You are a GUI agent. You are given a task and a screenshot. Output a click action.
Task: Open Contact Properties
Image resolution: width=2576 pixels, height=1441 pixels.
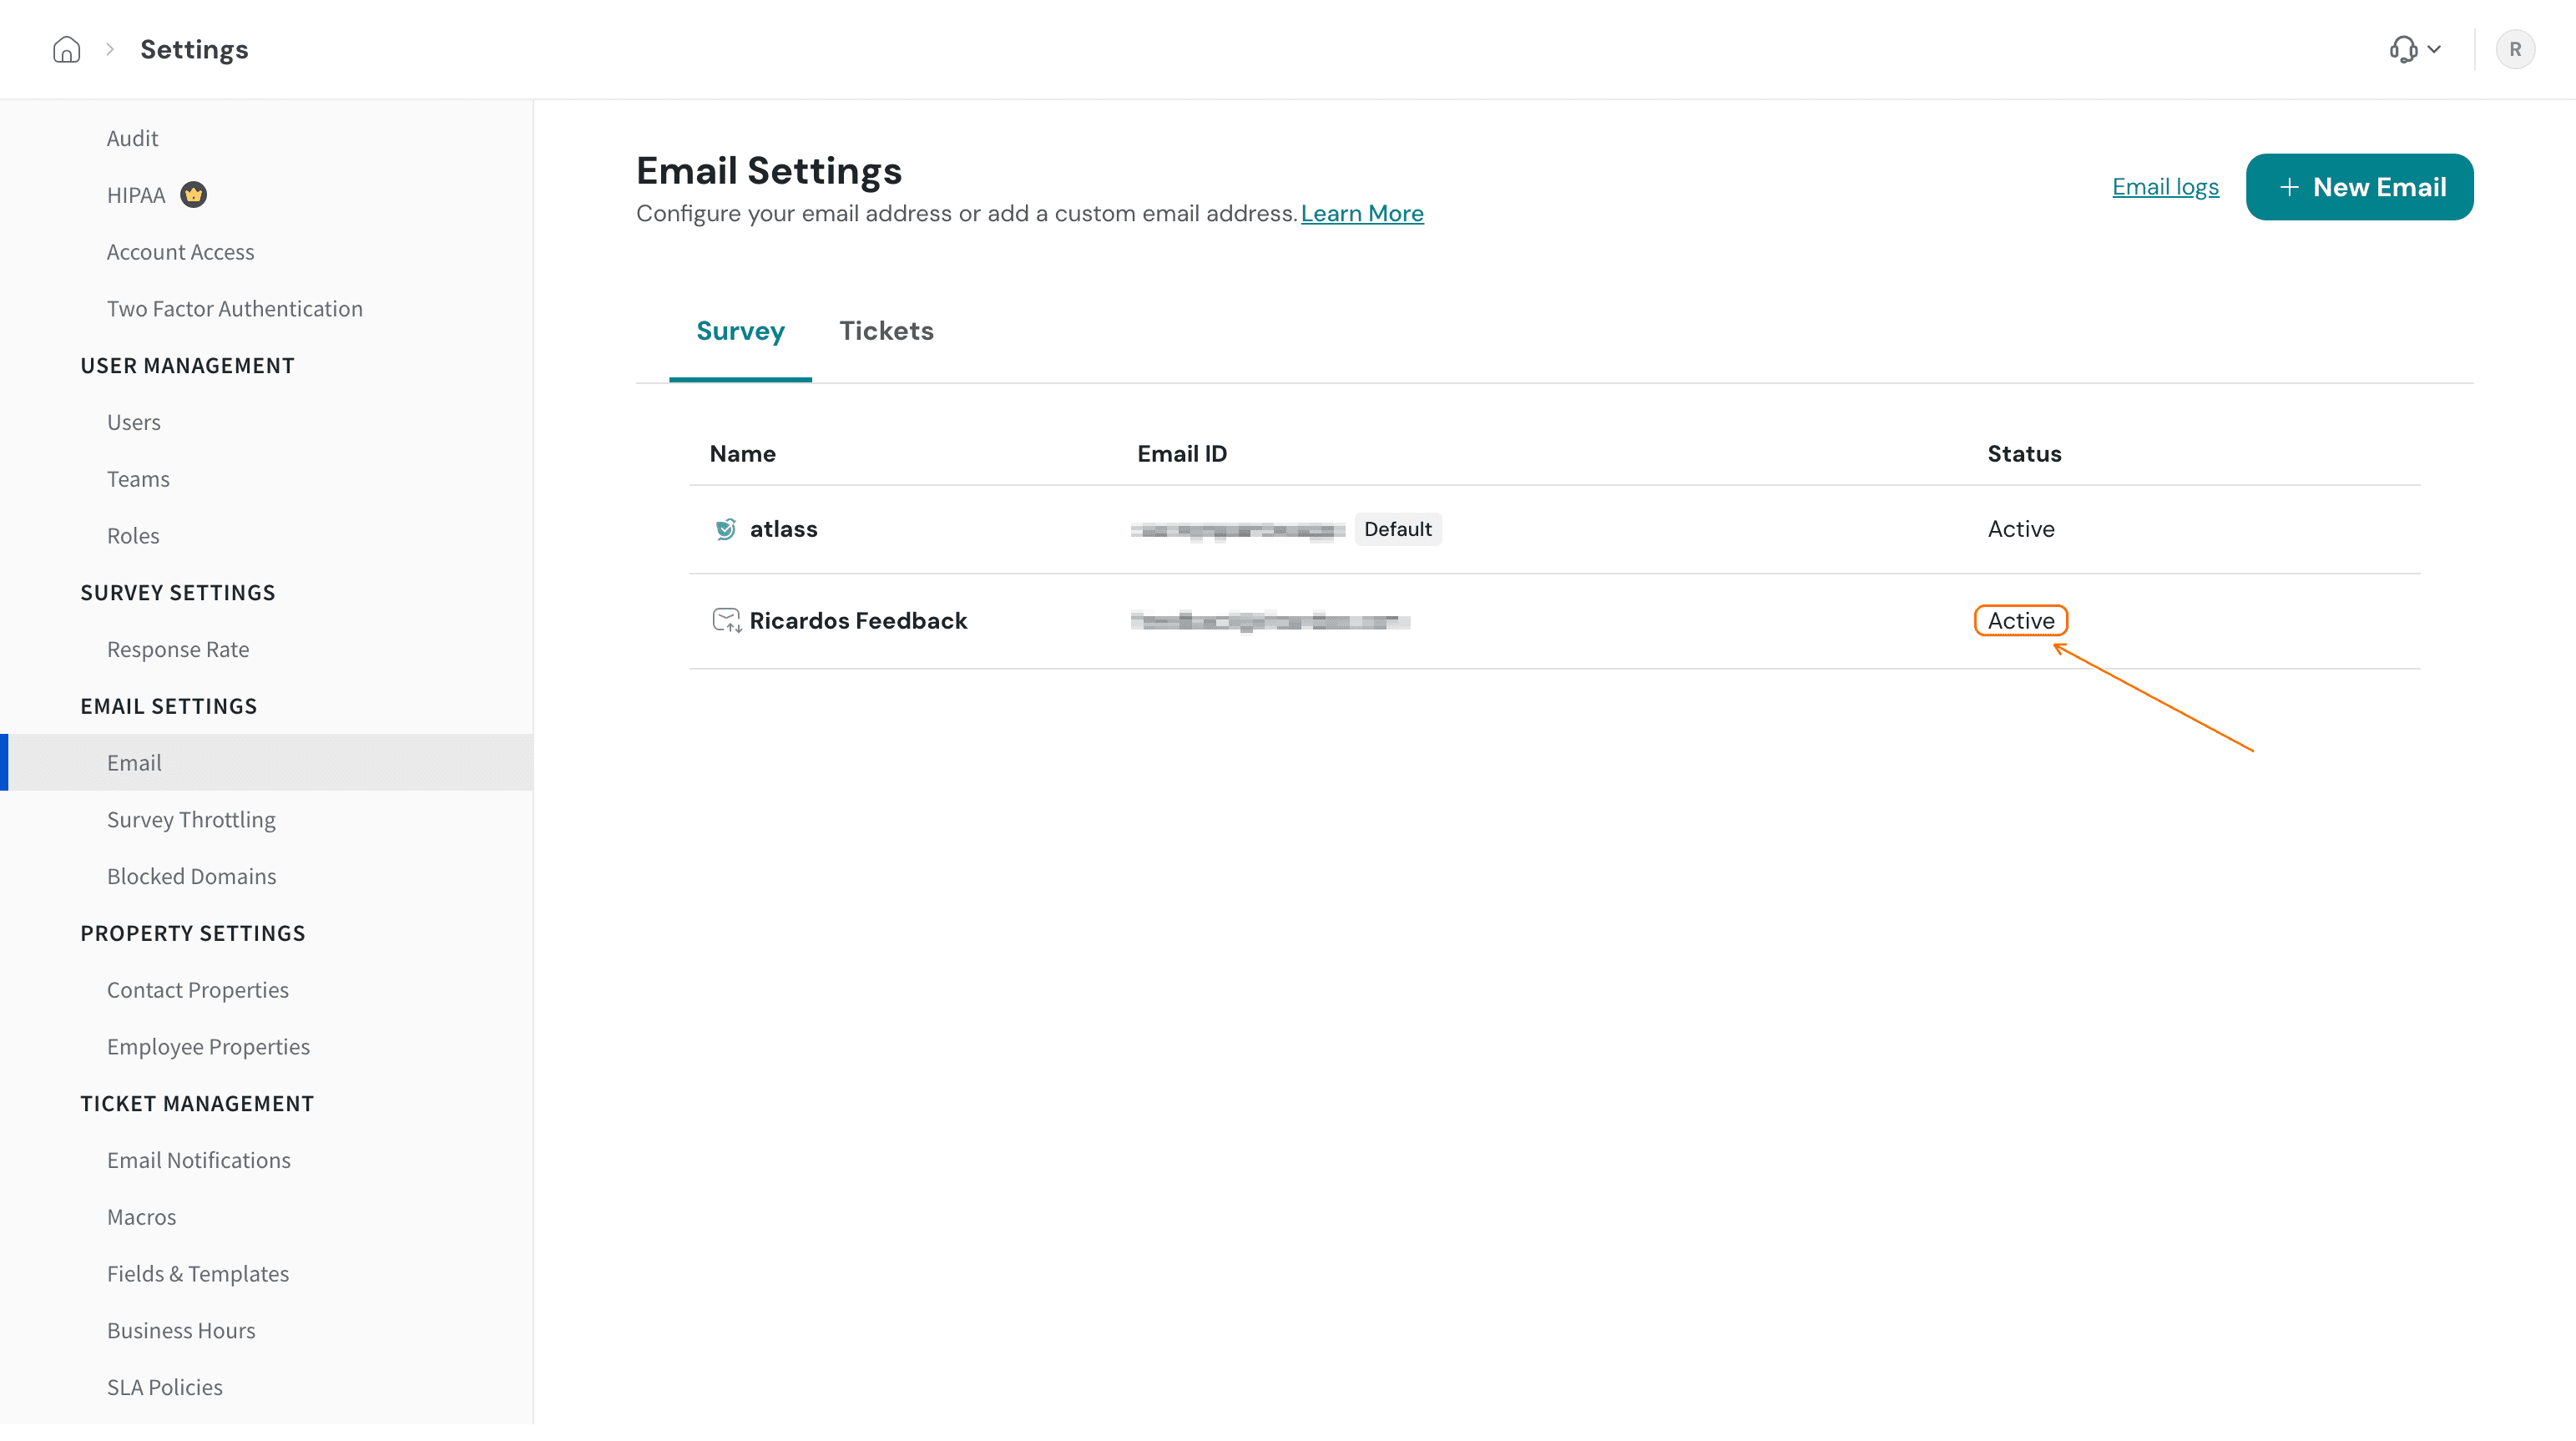tap(197, 989)
